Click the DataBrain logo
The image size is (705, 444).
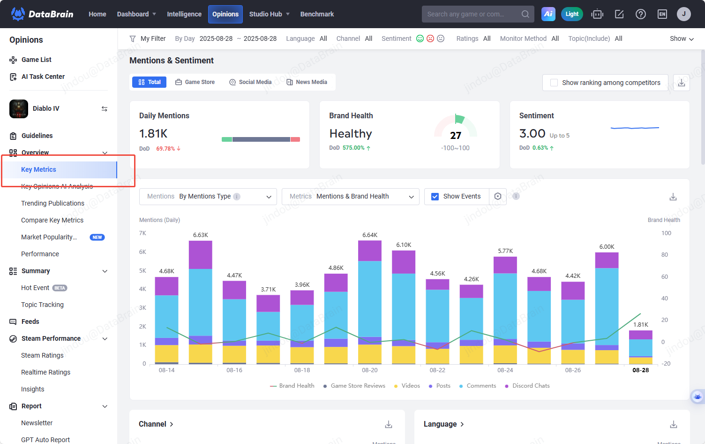click(x=42, y=14)
